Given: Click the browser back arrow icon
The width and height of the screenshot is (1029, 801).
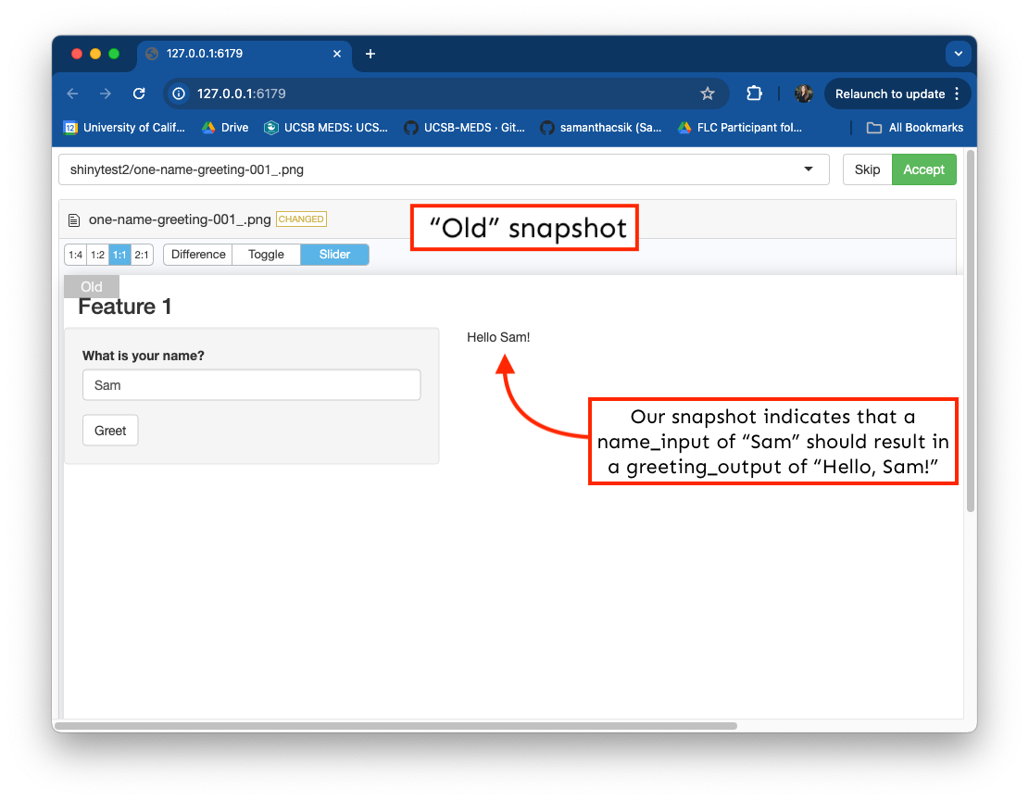Looking at the screenshot, I should [72, 94].
